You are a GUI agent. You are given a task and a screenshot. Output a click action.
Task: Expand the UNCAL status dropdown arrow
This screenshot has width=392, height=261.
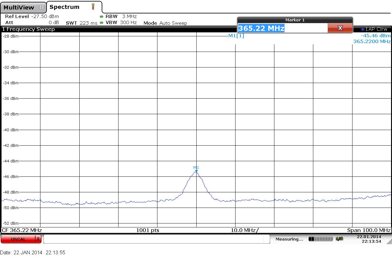tap(38, 239)
